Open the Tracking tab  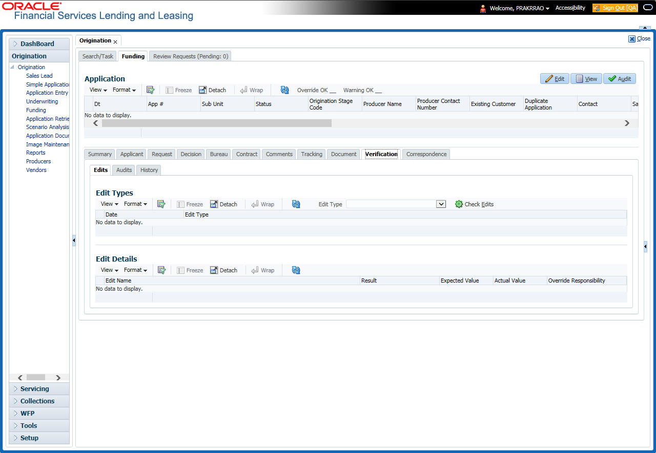(x=312, y=154)
